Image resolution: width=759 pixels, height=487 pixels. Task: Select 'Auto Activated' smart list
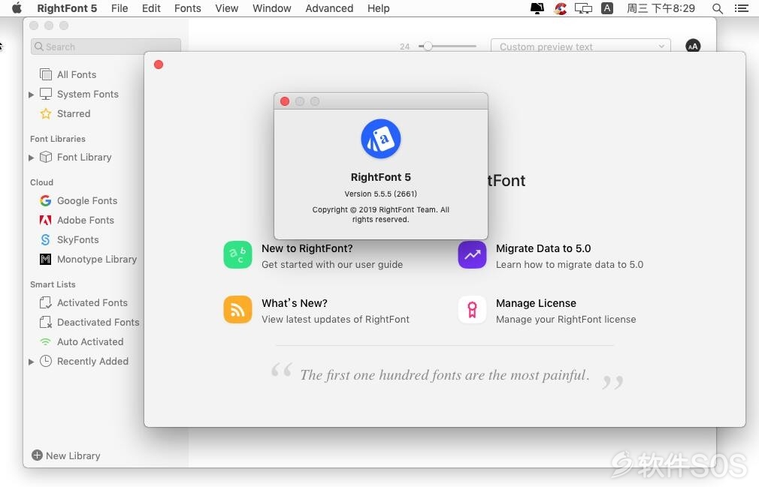(90, 341)
